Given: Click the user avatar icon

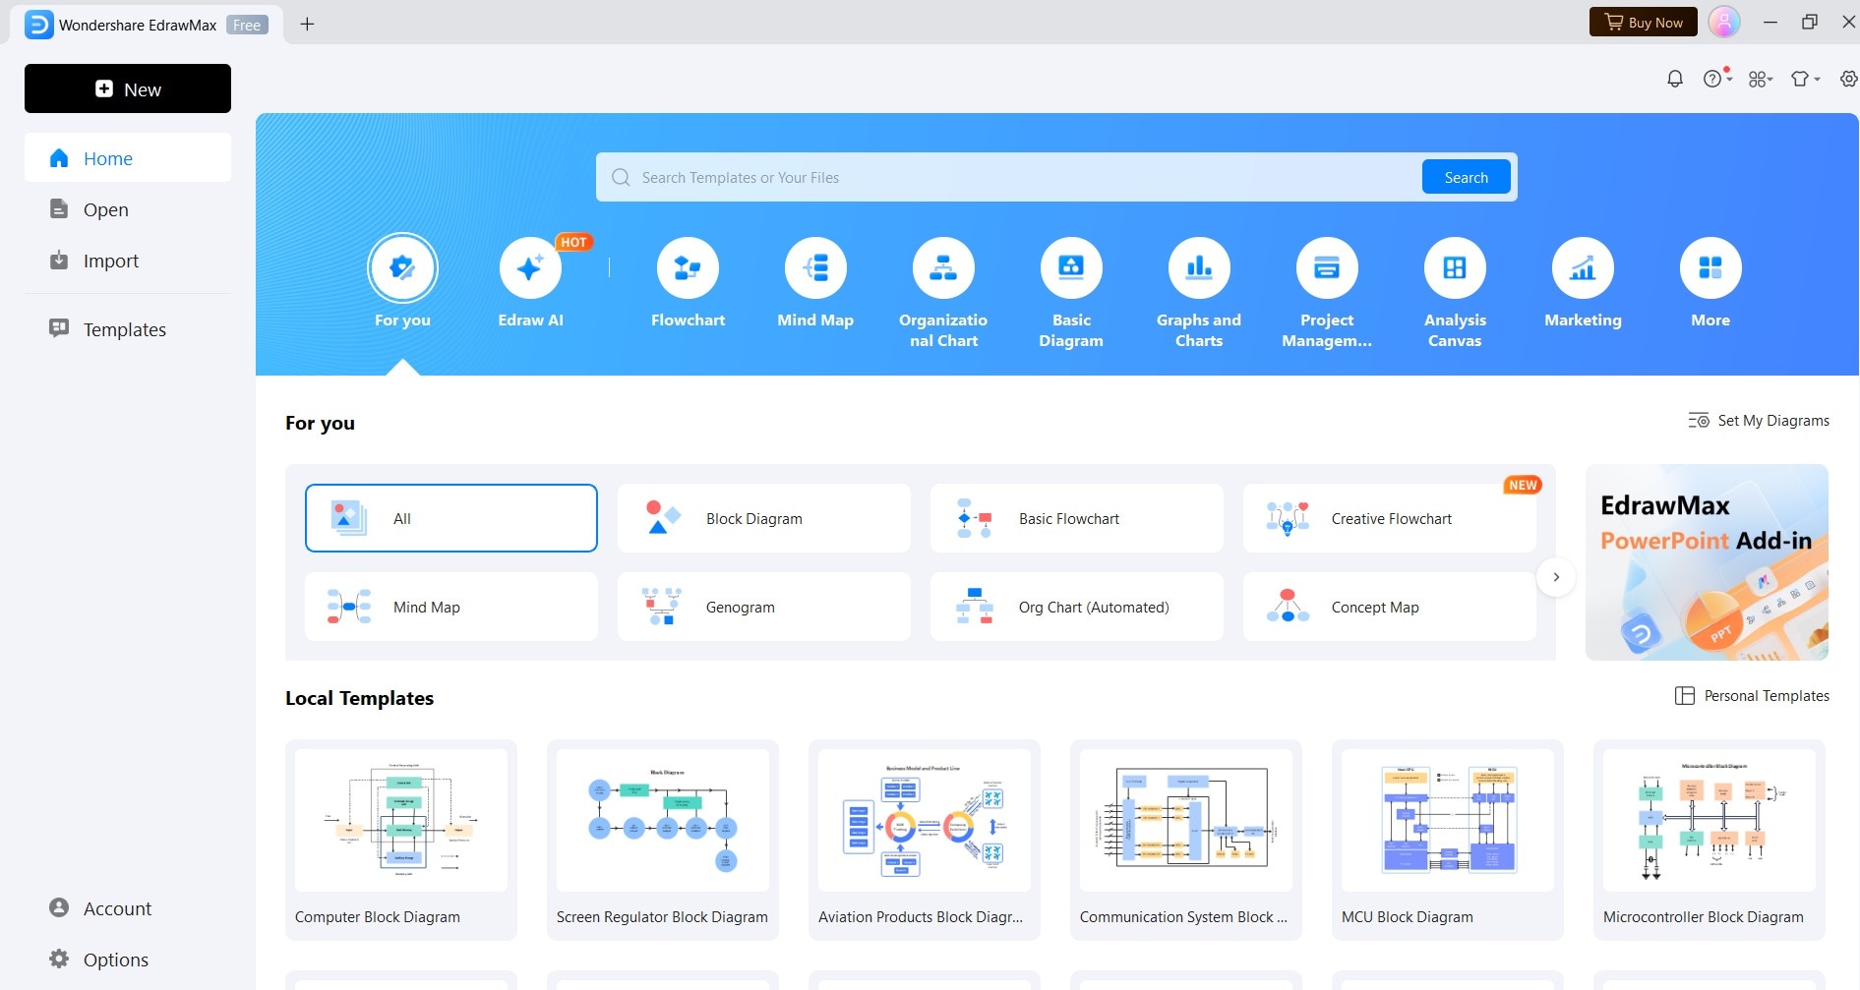Looking at the screenshot, I should pyautogui.click(x=1724, y=22).
